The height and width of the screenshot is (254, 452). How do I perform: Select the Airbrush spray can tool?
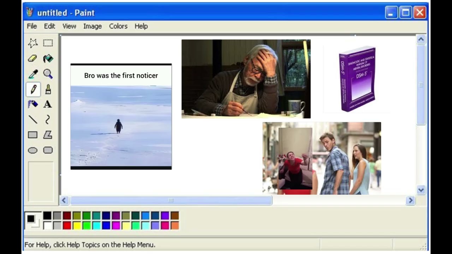click(x=33, y=104)
